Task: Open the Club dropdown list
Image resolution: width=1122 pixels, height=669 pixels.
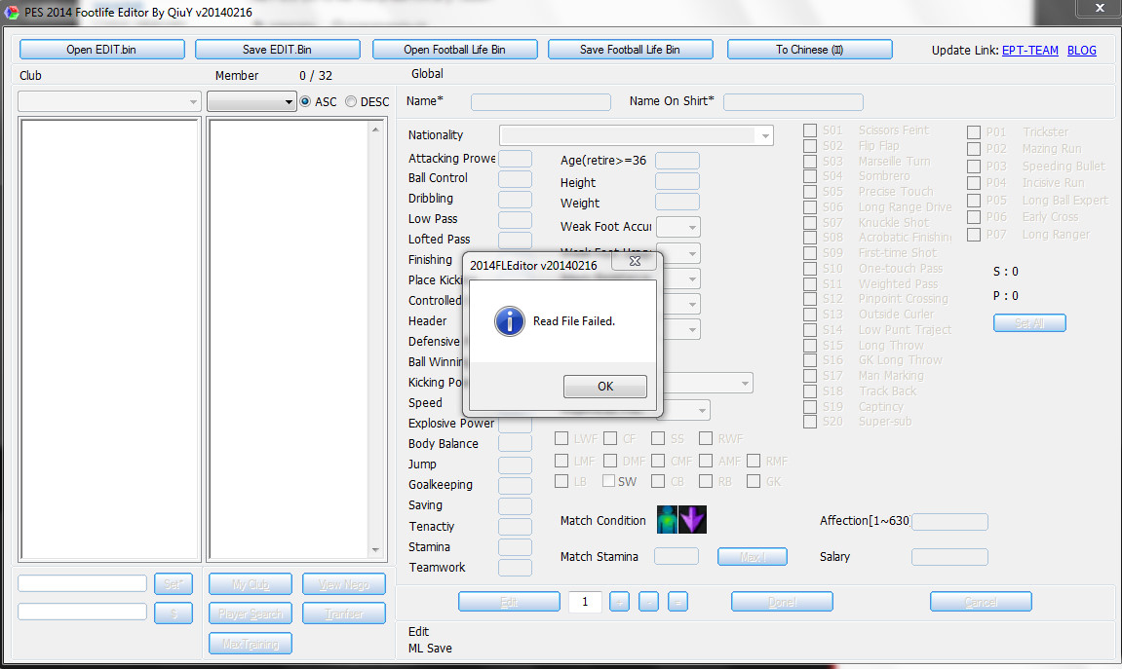Action: pos(109,101)
